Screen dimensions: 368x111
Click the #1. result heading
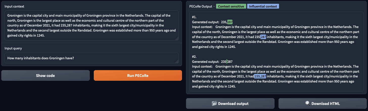coord(194,17)
